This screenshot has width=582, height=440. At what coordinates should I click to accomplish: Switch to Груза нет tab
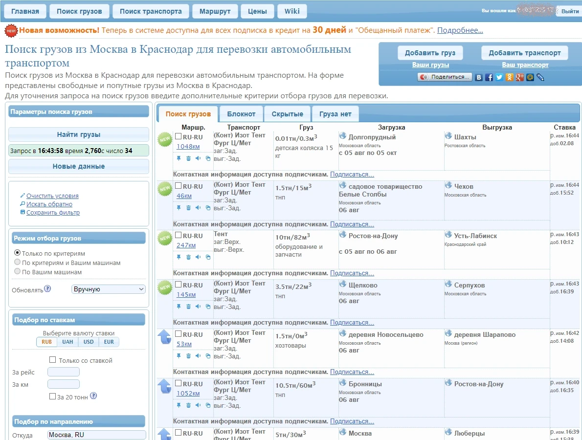pyautogui.click(x=335, y=114)
